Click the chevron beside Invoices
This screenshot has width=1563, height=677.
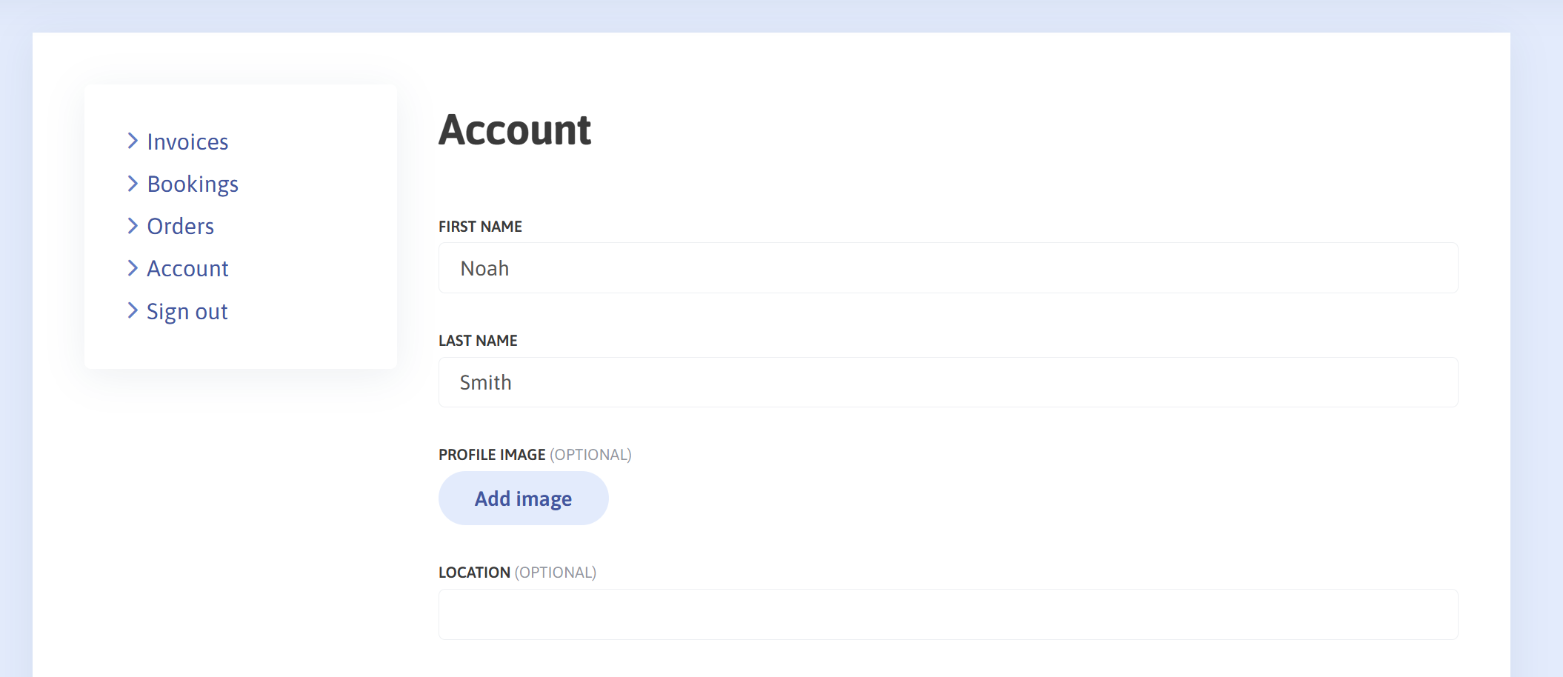(133, 141)
